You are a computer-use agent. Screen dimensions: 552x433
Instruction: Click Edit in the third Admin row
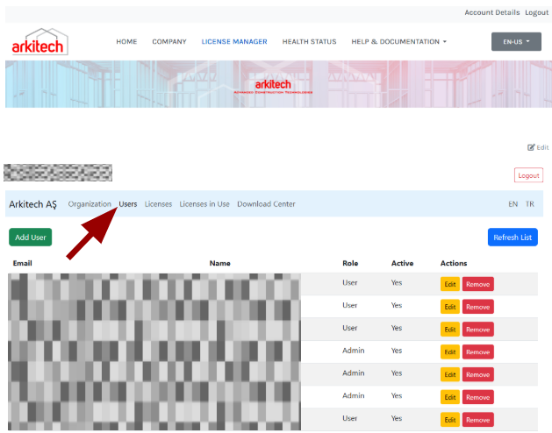[450, 397]
